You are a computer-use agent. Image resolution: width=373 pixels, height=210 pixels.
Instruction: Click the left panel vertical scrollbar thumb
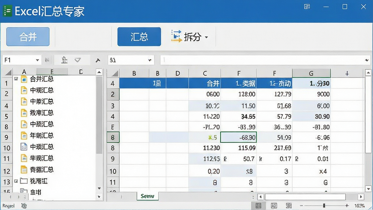coord(99,115)
